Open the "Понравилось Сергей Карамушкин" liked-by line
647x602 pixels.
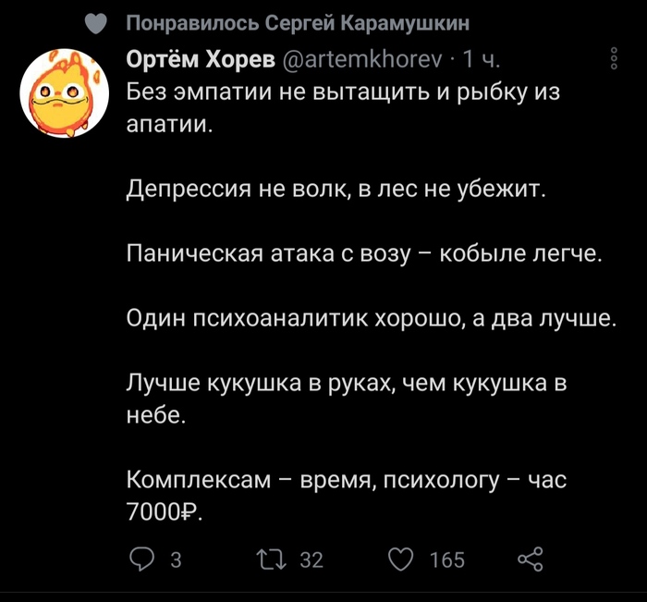click(x=297, y=23)
